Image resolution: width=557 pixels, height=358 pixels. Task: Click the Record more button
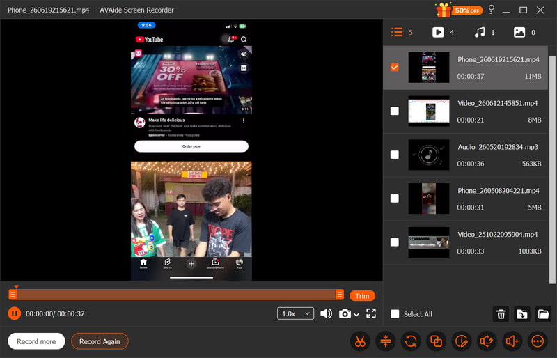[x=36, y=341]
